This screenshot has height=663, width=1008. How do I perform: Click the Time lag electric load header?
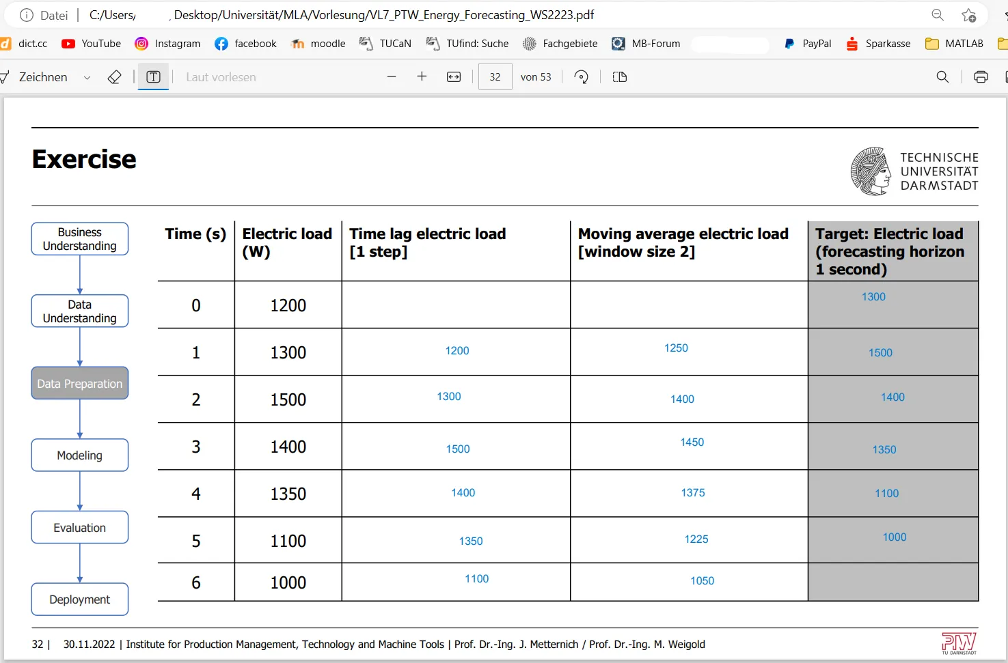coord(428,242)
